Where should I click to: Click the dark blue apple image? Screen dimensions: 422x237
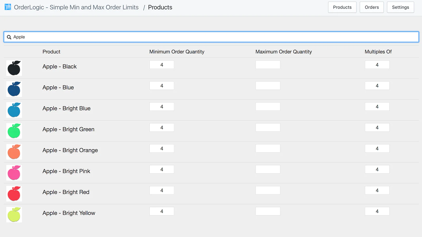tap(14, 89)
